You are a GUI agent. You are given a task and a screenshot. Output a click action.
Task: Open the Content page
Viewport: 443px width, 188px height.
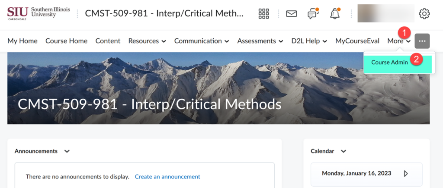(x=108, y=41)
